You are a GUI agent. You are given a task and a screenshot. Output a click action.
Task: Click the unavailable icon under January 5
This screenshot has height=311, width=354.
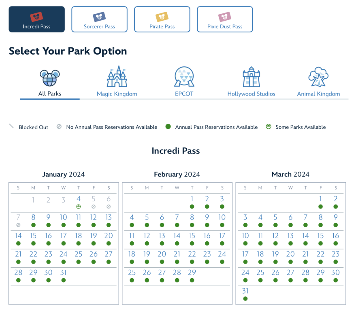(94, 207)
